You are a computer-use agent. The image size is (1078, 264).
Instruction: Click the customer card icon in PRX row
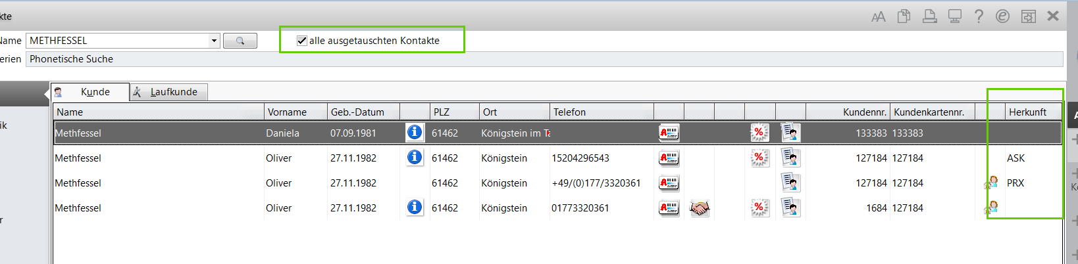(x=669, y=183)
